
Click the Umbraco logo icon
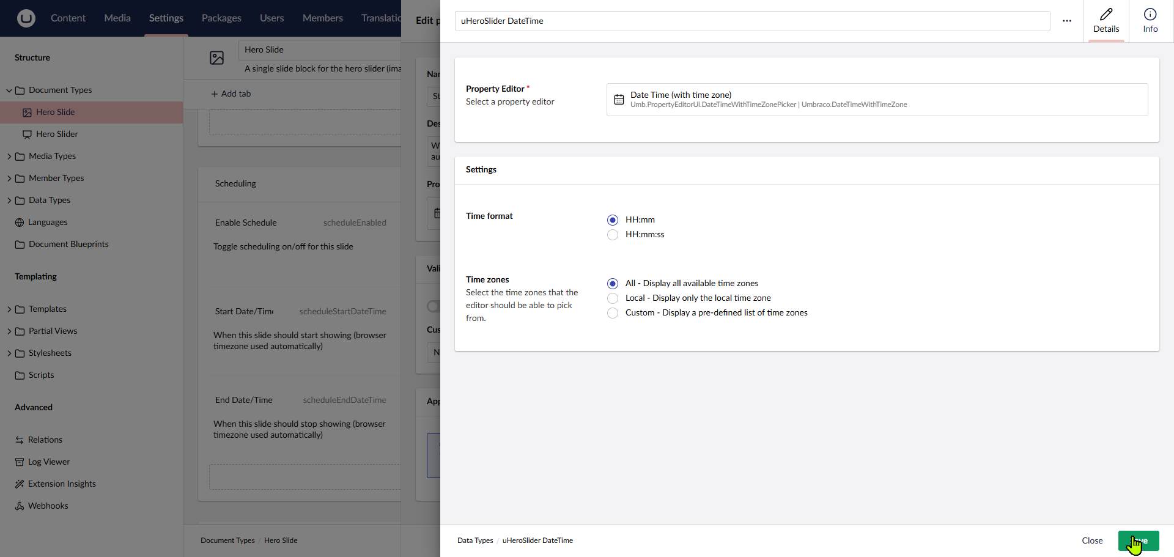point(26,18)
